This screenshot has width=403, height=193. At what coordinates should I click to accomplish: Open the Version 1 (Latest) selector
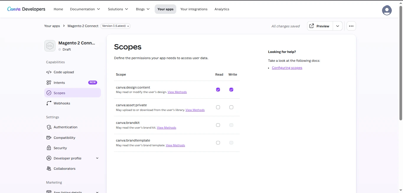[x=115, y=26]
